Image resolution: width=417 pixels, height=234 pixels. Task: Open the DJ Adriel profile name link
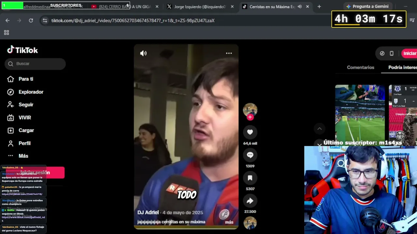pyautogui.click(x=148, y=213)
